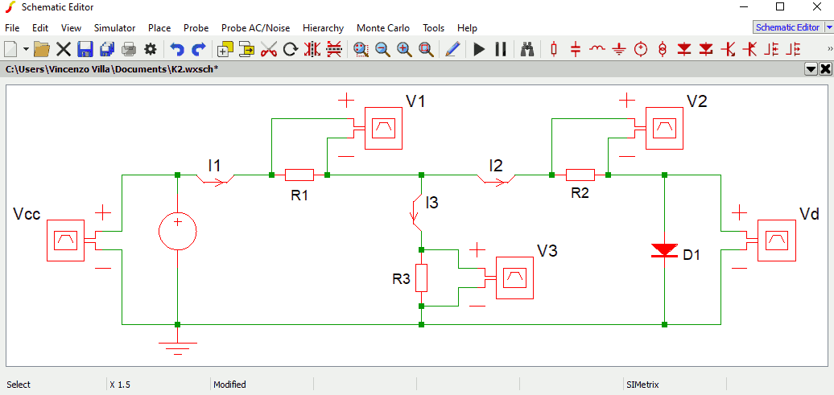Close the K2.wxsch schematic tab
834x395 pixels.
[x=825, y=68]
